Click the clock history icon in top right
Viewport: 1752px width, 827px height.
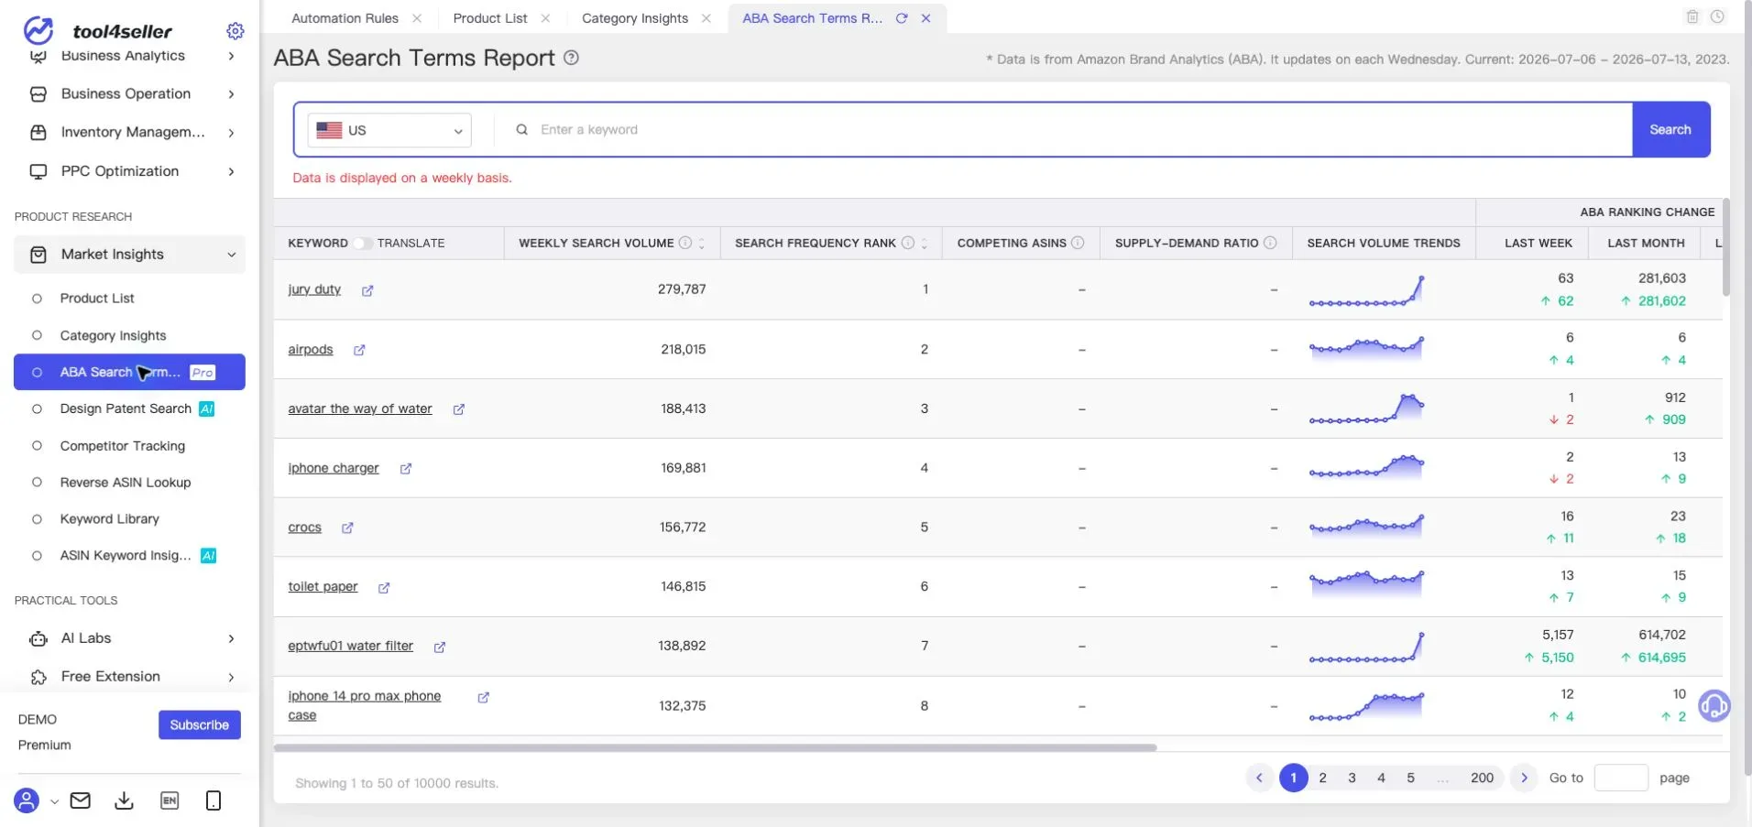(1718, 16)
